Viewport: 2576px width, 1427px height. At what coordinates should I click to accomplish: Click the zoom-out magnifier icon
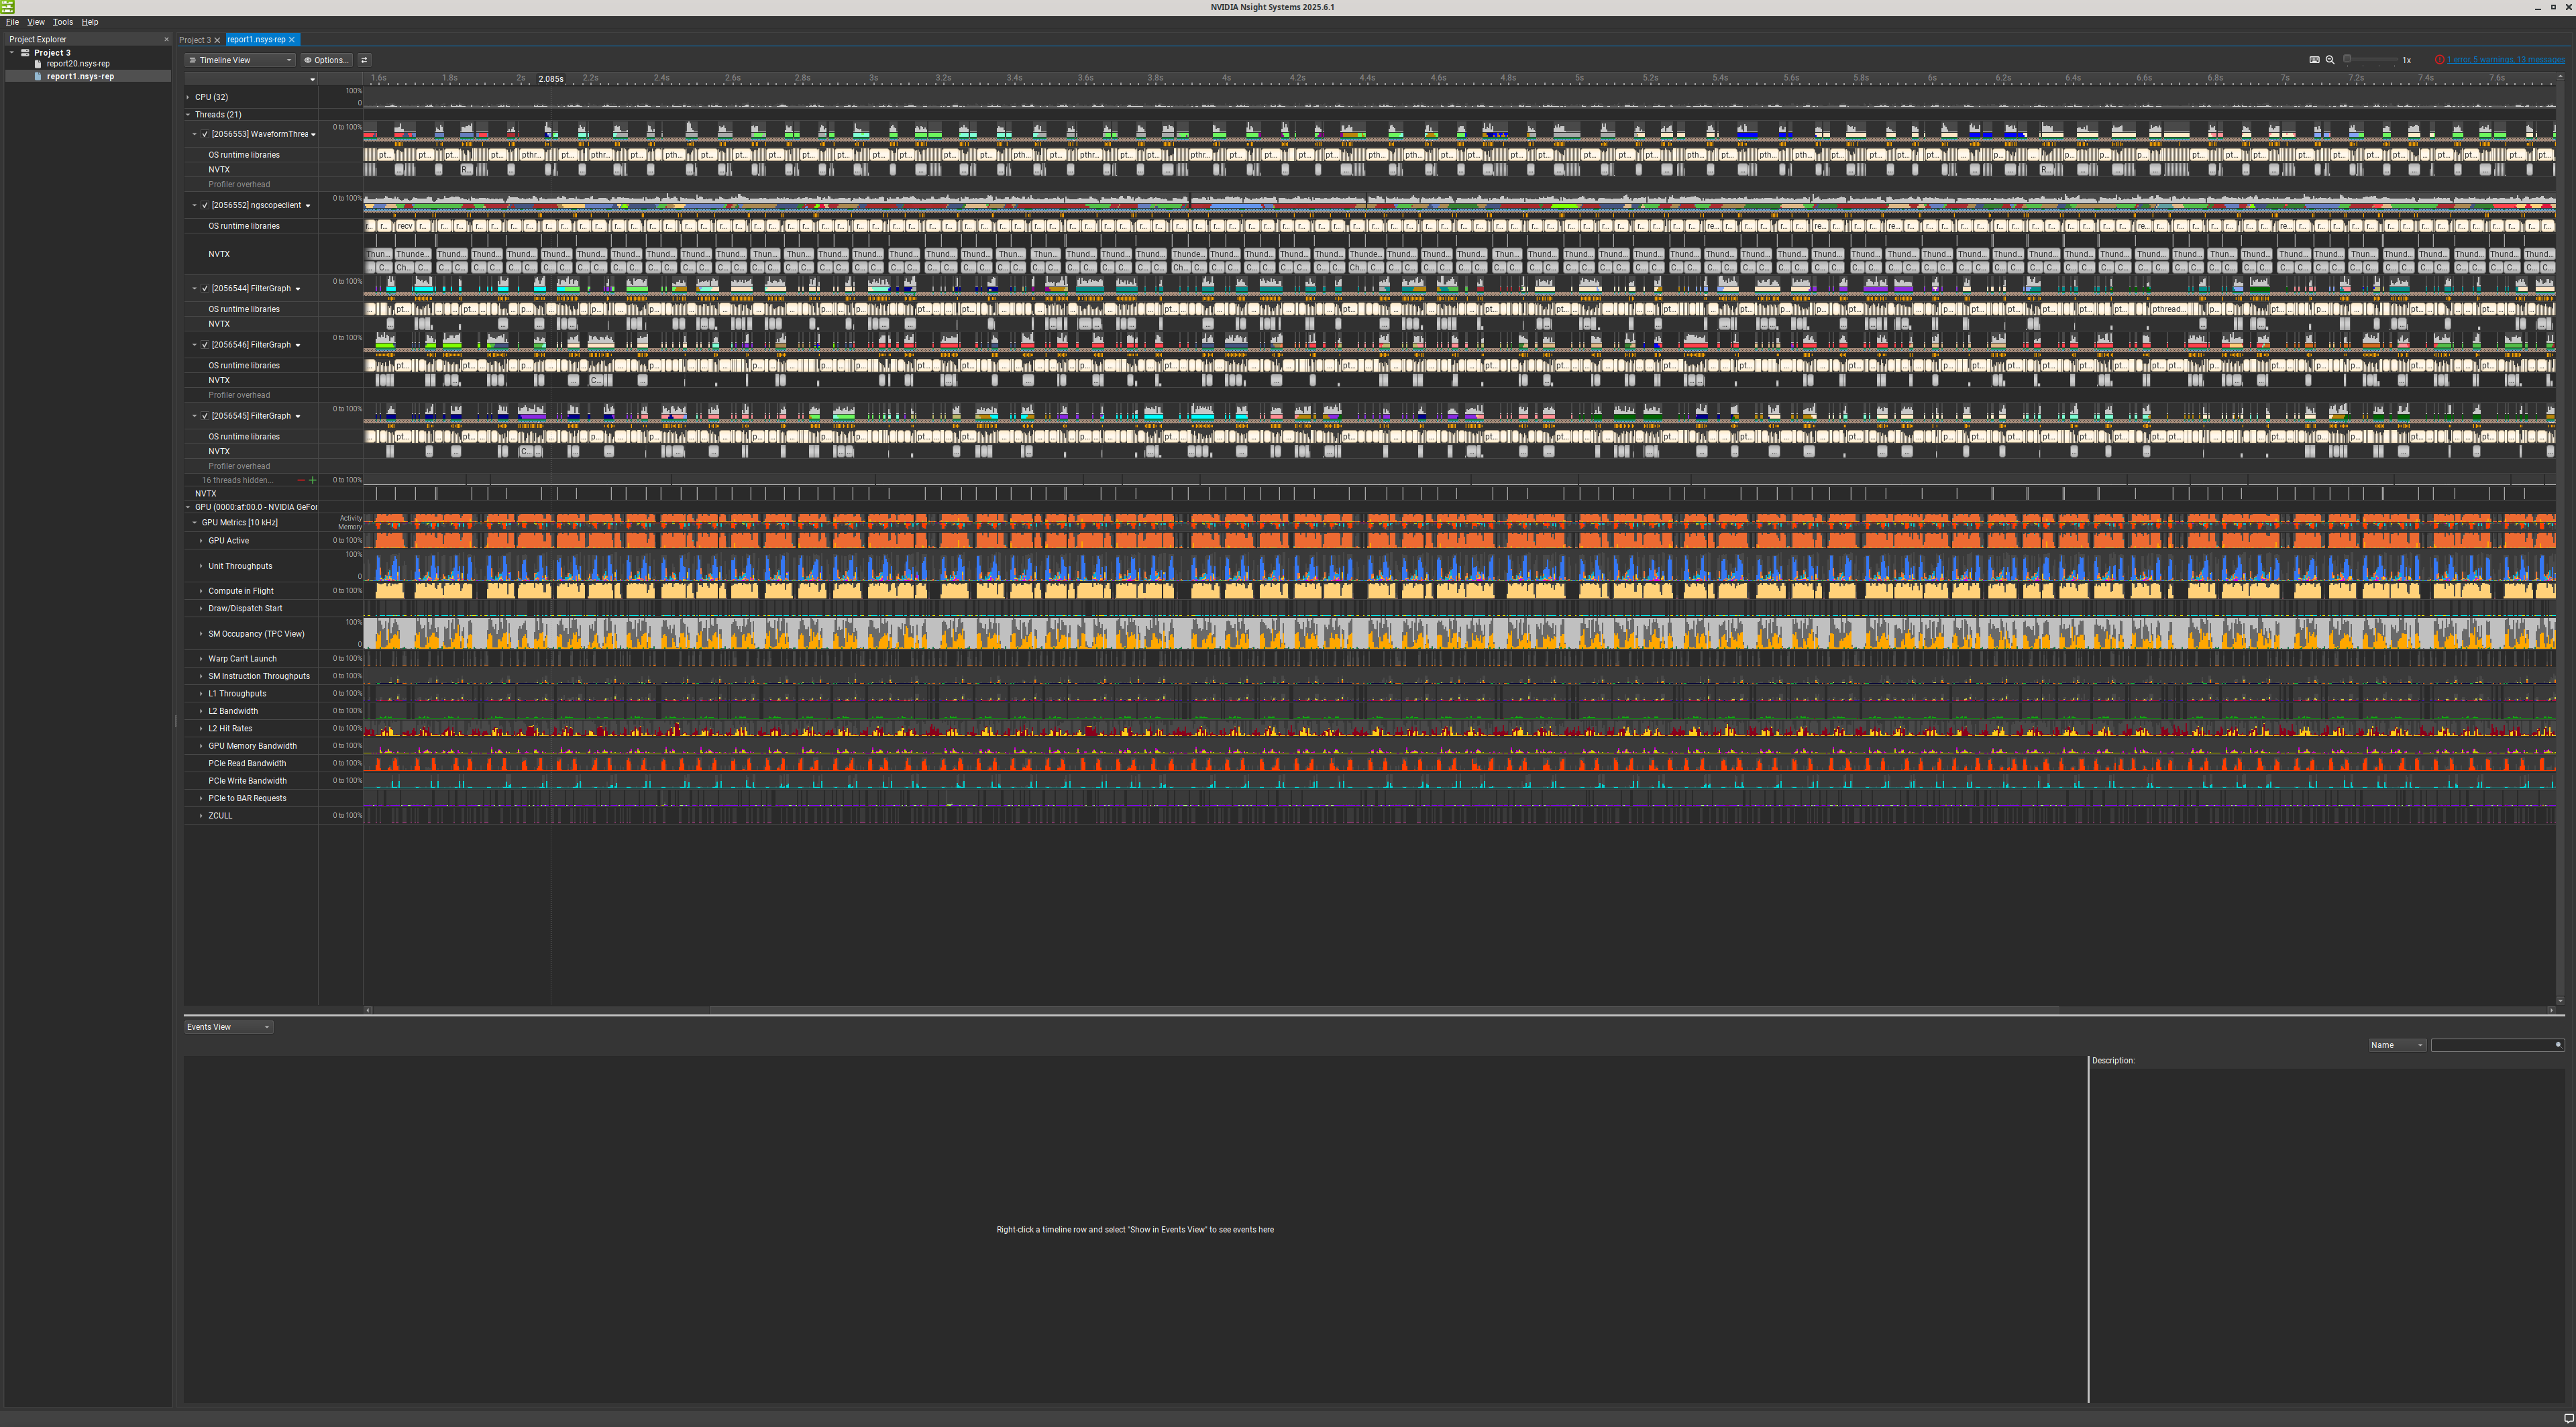[2330, 60]
